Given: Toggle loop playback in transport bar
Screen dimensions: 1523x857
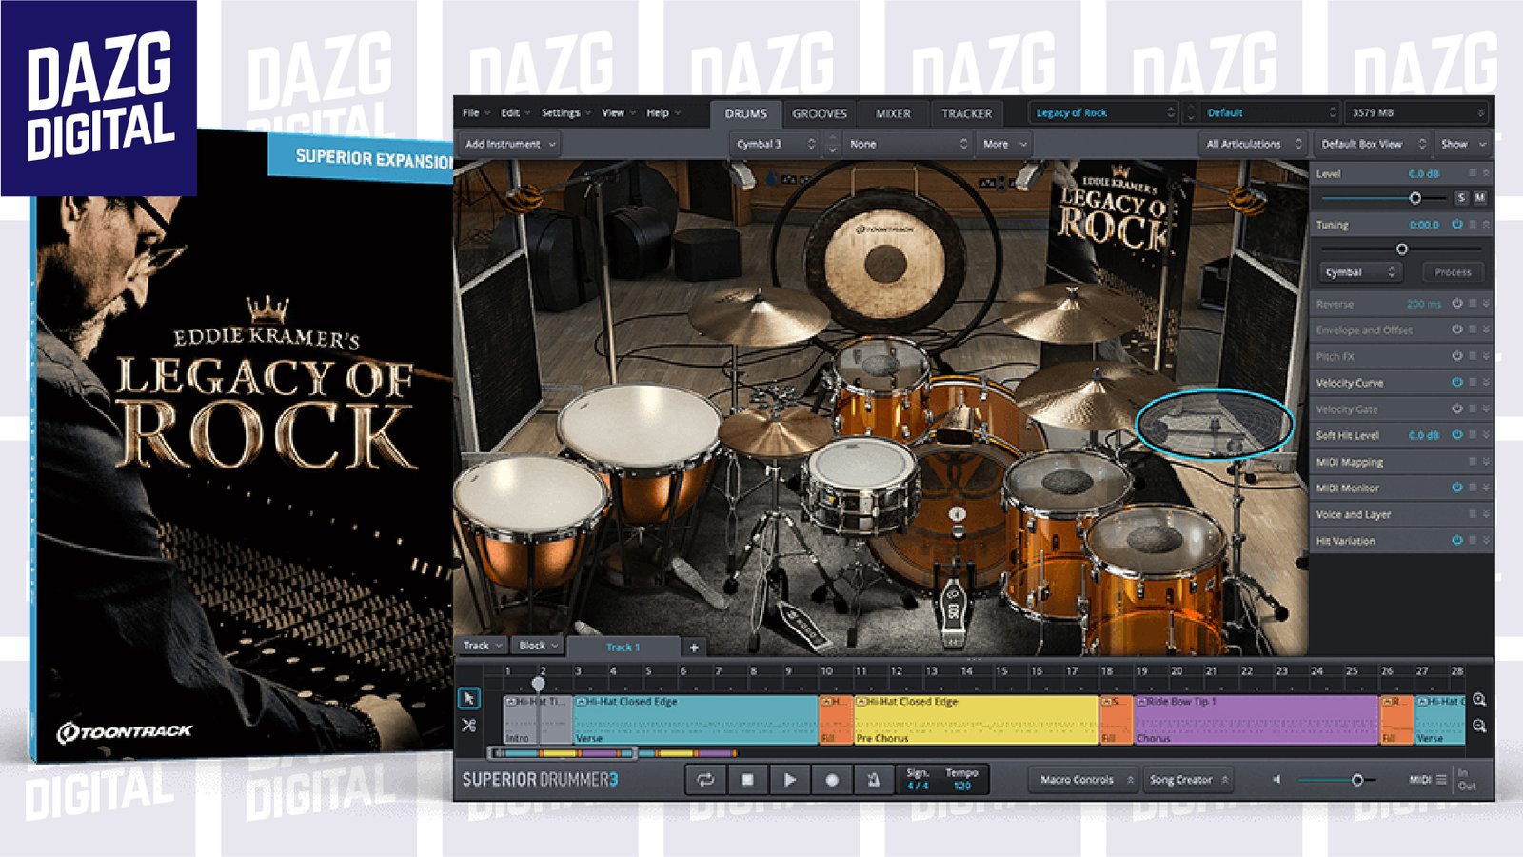Looking at the screenshot, I should (x=705, y=780).
